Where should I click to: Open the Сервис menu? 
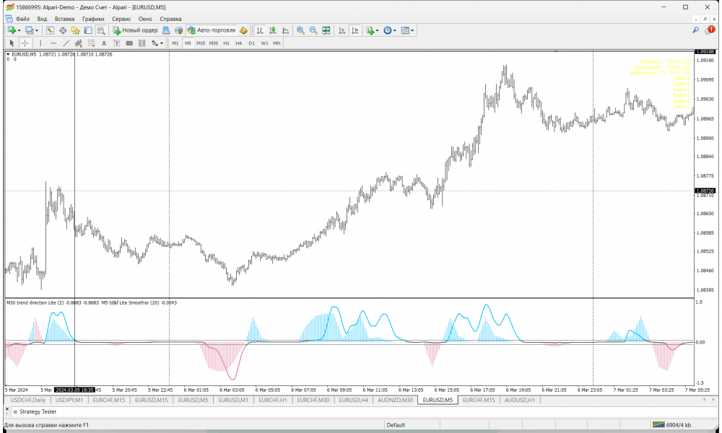[121, 18]
